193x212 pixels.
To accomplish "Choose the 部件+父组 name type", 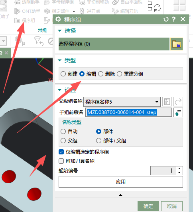I will [x=98, y=141].
